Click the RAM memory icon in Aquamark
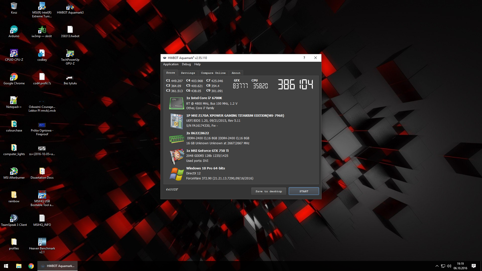The image size is (482, 271). click(176, 139)
